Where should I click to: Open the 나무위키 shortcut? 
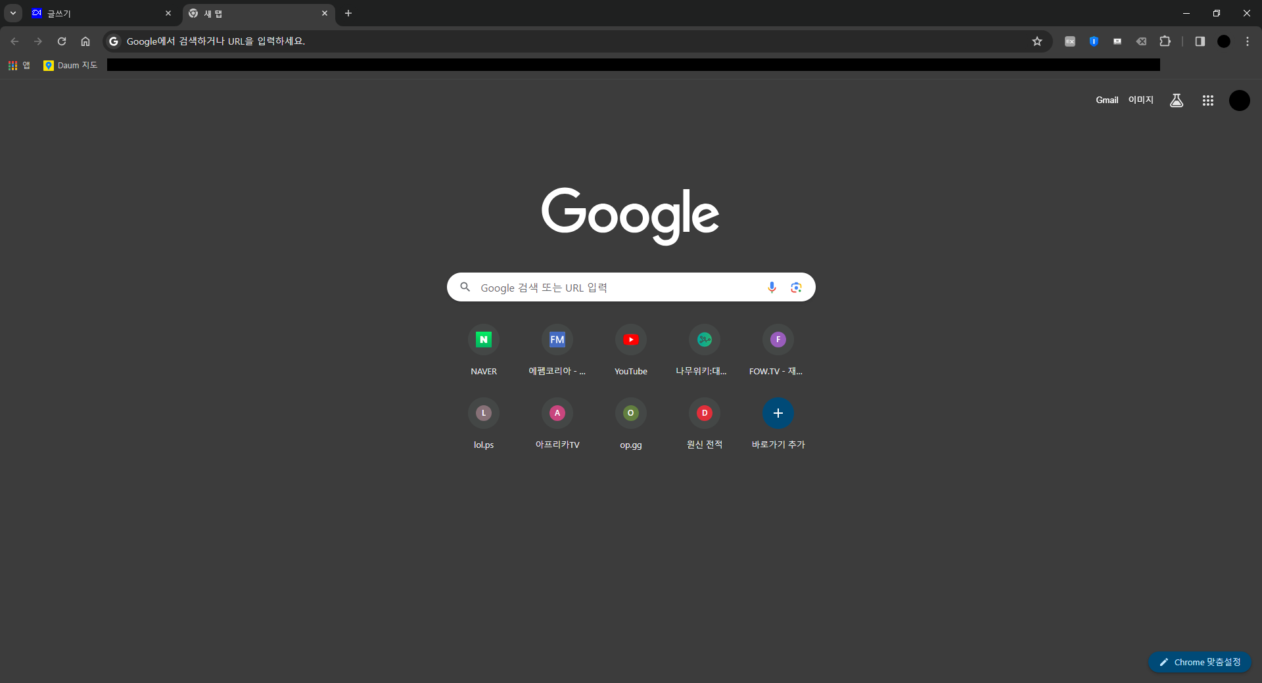click(705, 351)
